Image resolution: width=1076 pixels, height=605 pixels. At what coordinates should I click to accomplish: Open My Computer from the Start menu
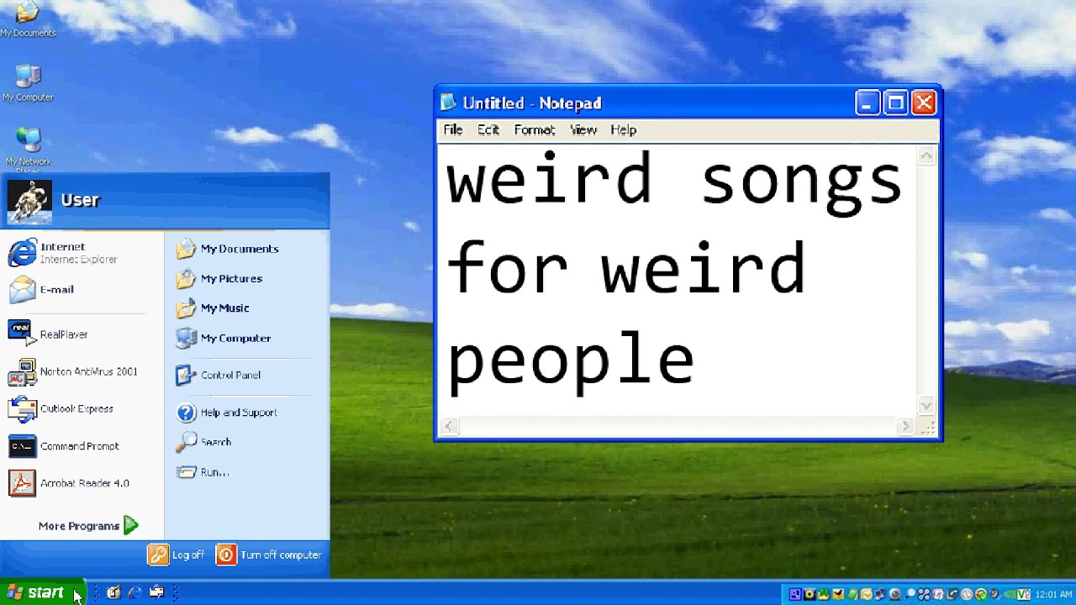click(224, 338)
